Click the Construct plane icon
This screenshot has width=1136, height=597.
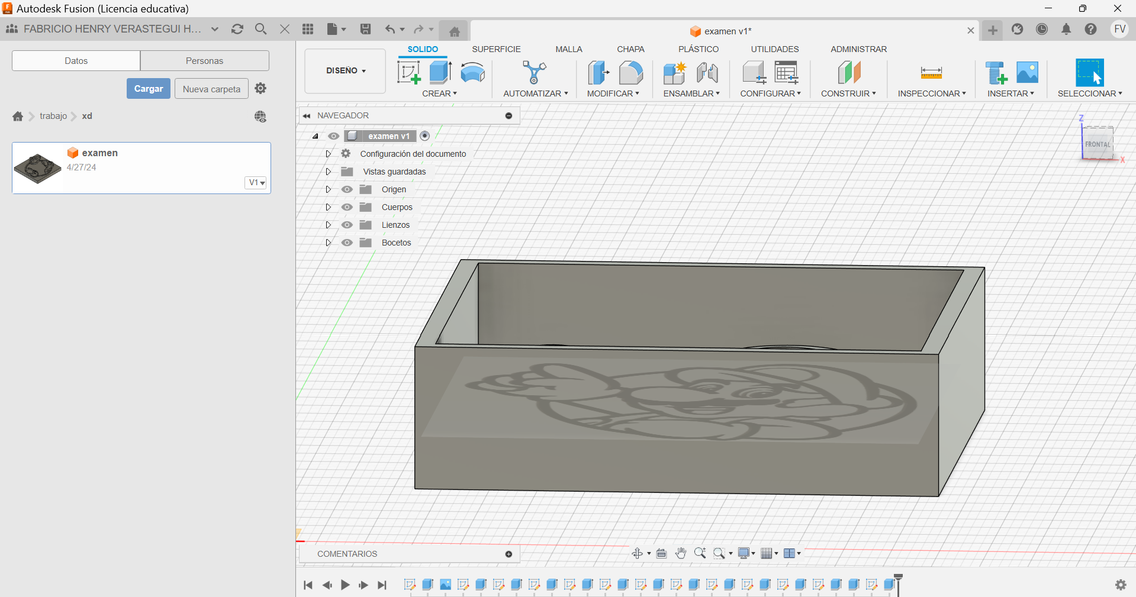(x=849, y=73)
